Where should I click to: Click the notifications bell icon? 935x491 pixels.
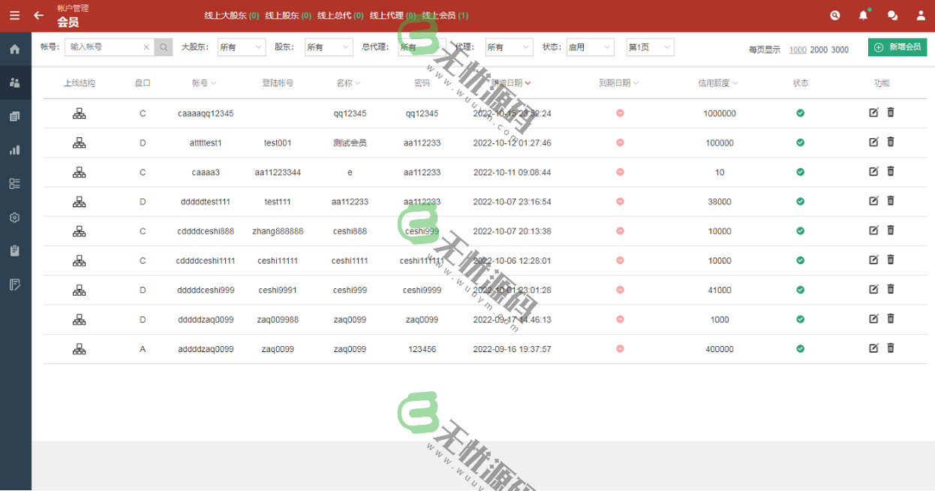click(863, 15)
